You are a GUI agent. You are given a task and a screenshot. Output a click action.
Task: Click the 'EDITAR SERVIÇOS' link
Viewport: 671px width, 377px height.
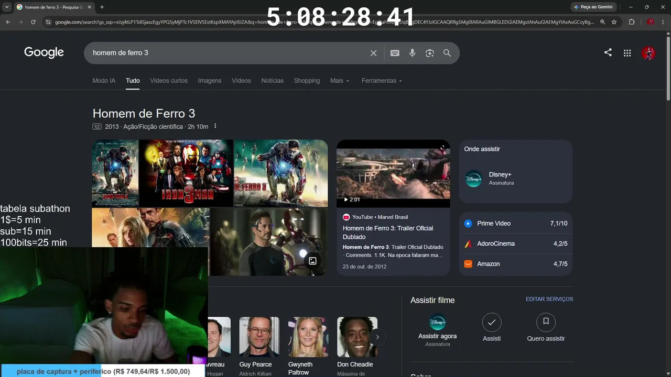pos(549,299)
